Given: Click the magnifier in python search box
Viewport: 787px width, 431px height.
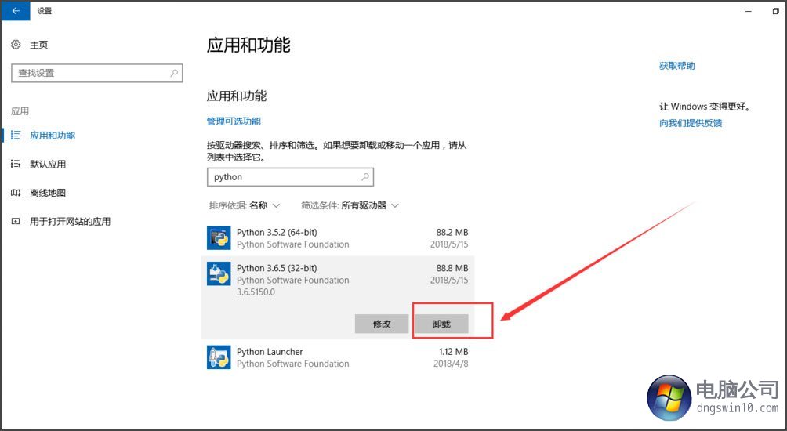Looking at the screenshot, I should [x=365, y=176].
